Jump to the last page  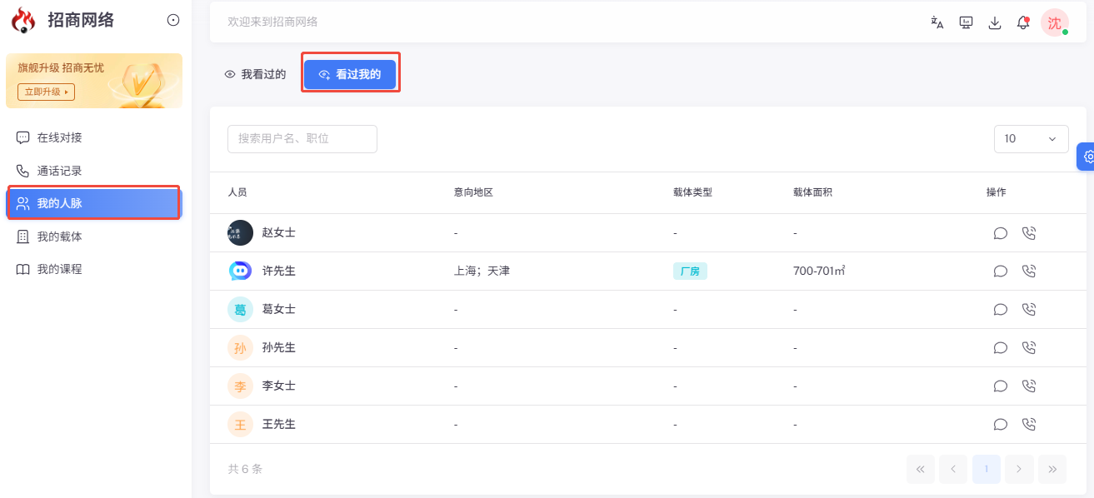coord(1052,470)
